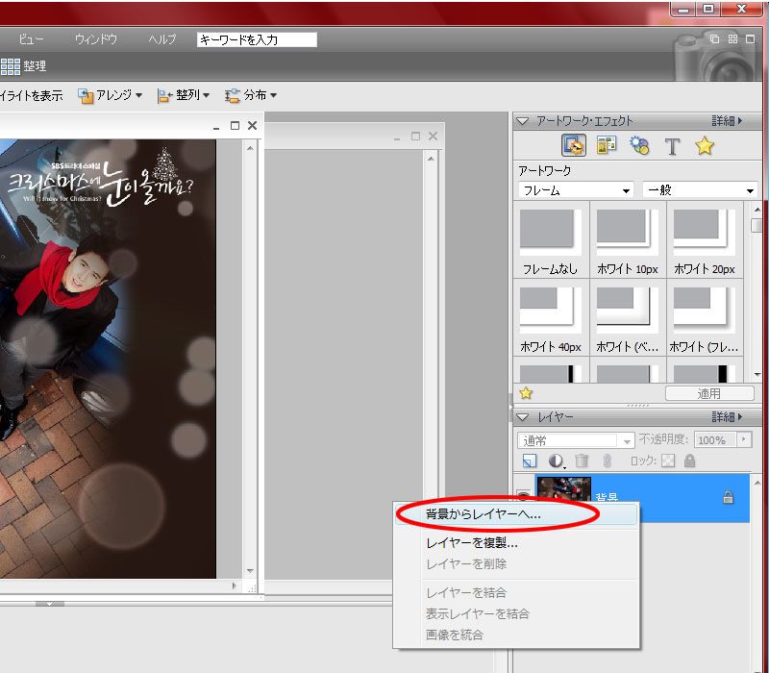Click padlock on 背景 layer row
The width and height of the screenshot is (769, 673).
729,497
